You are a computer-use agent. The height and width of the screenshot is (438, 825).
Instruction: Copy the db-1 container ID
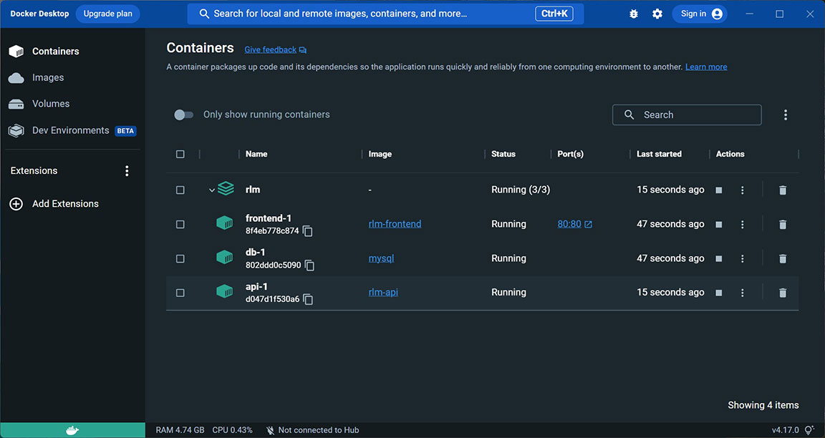tap(310, 266)
